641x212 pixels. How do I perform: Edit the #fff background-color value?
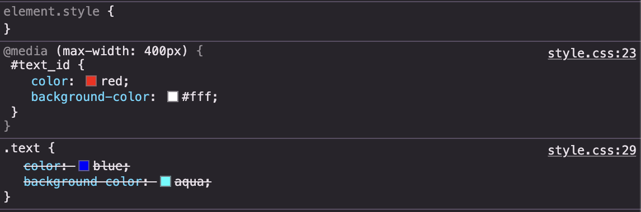coord(197,97)
